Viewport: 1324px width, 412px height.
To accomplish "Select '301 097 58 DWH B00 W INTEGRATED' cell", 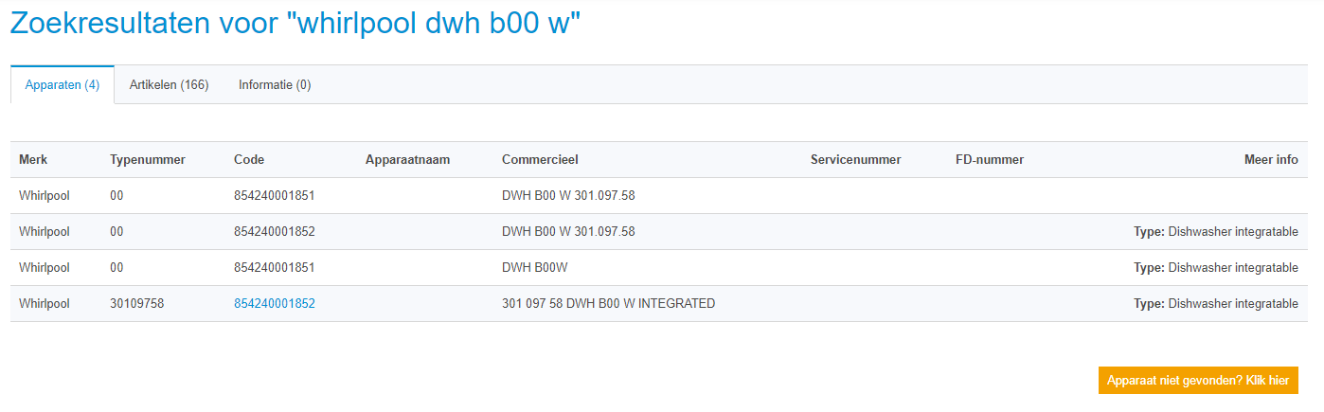I will point(608,304).
